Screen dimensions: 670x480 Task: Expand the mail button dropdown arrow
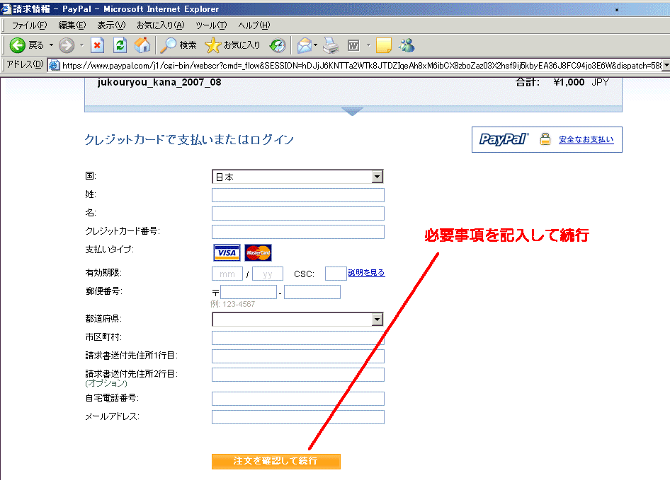pos(315,45)
